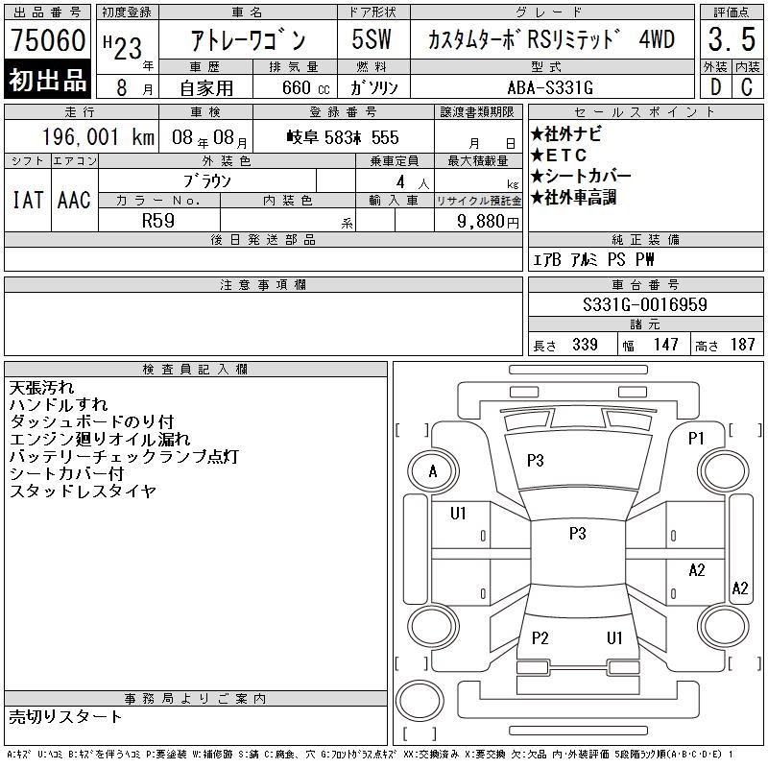
Task: Select the note エンジン廻りオイル漏れ
Action: [100, 440]
